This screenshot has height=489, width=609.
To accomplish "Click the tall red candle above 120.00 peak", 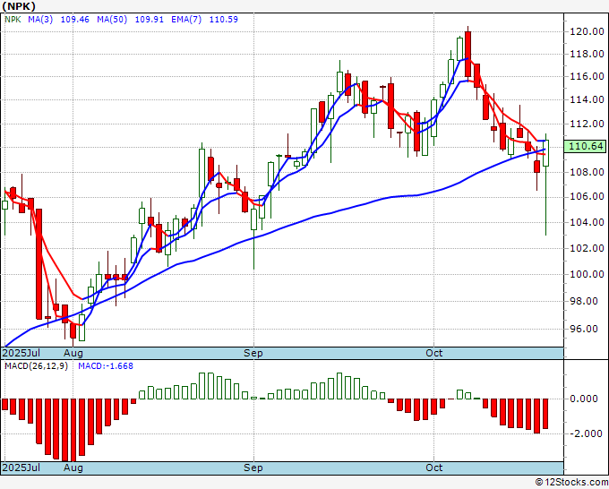I will point(468,55).
